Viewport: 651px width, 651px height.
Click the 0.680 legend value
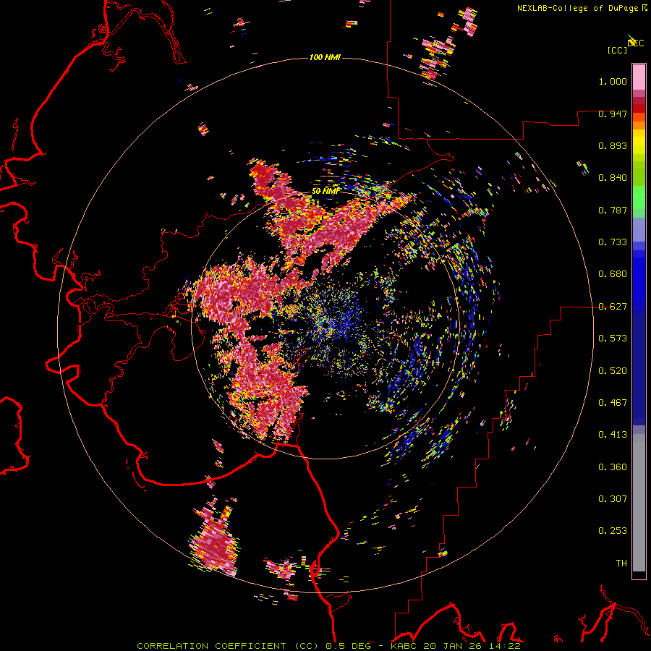613,274
